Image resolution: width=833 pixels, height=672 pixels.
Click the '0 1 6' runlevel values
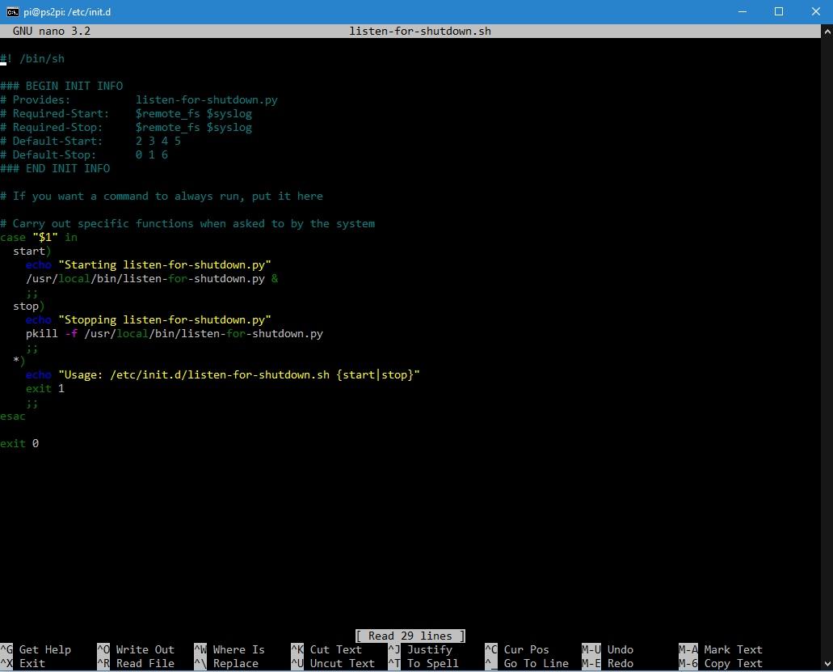click(152, 155)
